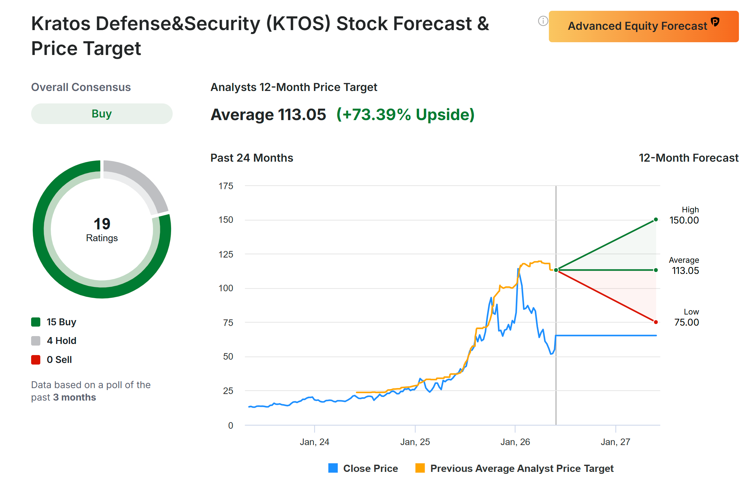Toggle the Close Price legend entry
Image resolution: width=754 pixels, height=484 pixels.
pos(363,468)
